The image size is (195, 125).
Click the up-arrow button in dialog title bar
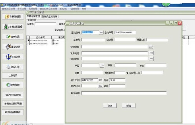(167, 23)
